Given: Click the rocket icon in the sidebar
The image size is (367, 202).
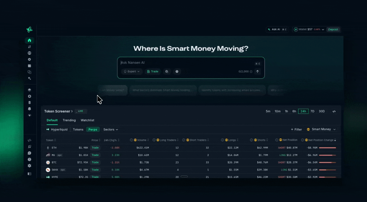Looking at the screenshot, I should click(29, 147).
